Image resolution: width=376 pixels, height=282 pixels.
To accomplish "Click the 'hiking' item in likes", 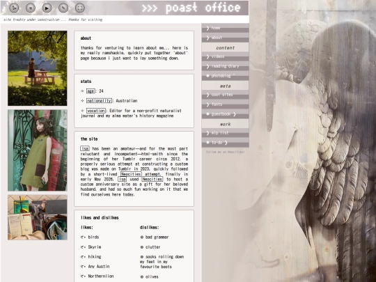I will (95, 257).
